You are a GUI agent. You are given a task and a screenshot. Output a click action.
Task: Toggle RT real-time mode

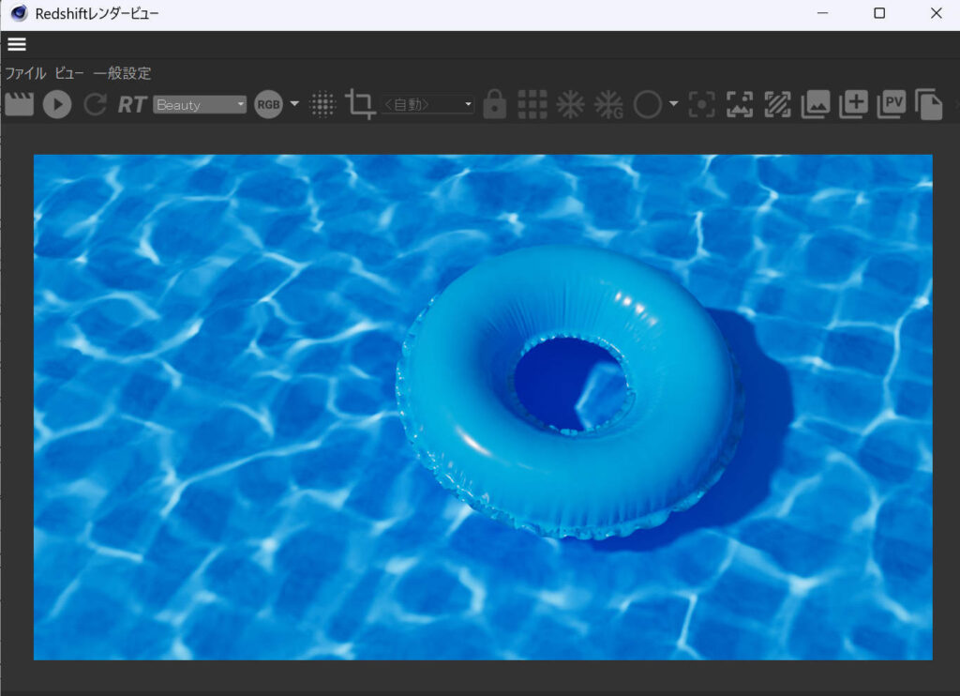point(131,105)
